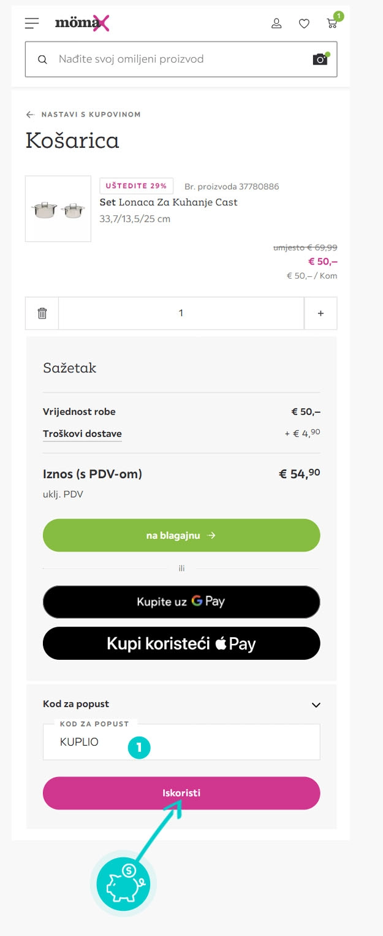
Task: Proceed to checkout with na blagajnu
Action: click(181, 535)
